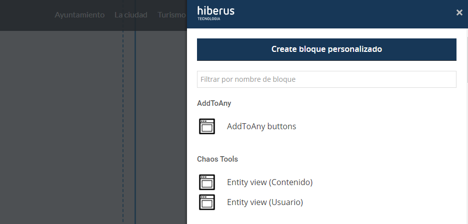The width and height of the screenshot is (468, 224).
Task: Choose the Entity view (Contenido) link
Action: point(269,182)
